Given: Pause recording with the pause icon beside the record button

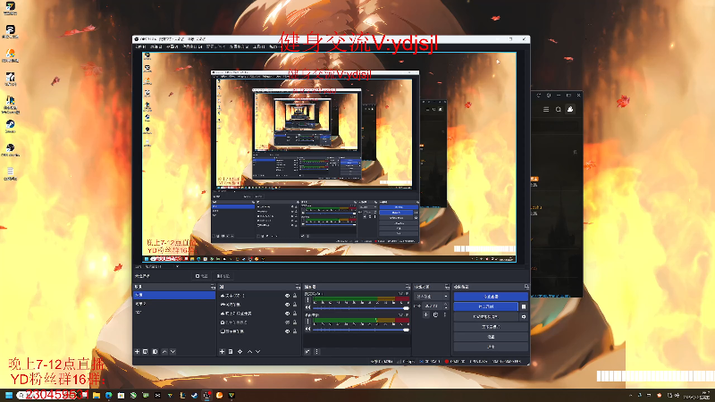Looking at the screenshot, I should pos(524,306).
